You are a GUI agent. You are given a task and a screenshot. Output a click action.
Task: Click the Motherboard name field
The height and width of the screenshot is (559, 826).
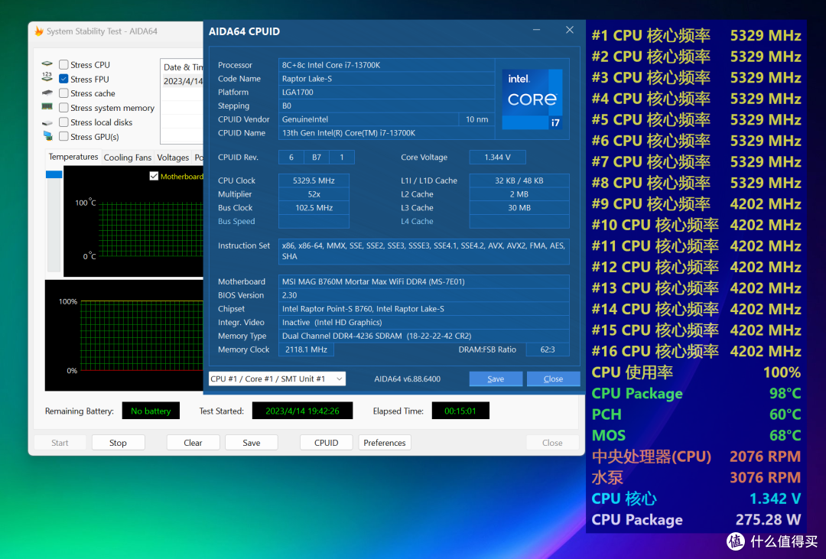click(424, 282)
